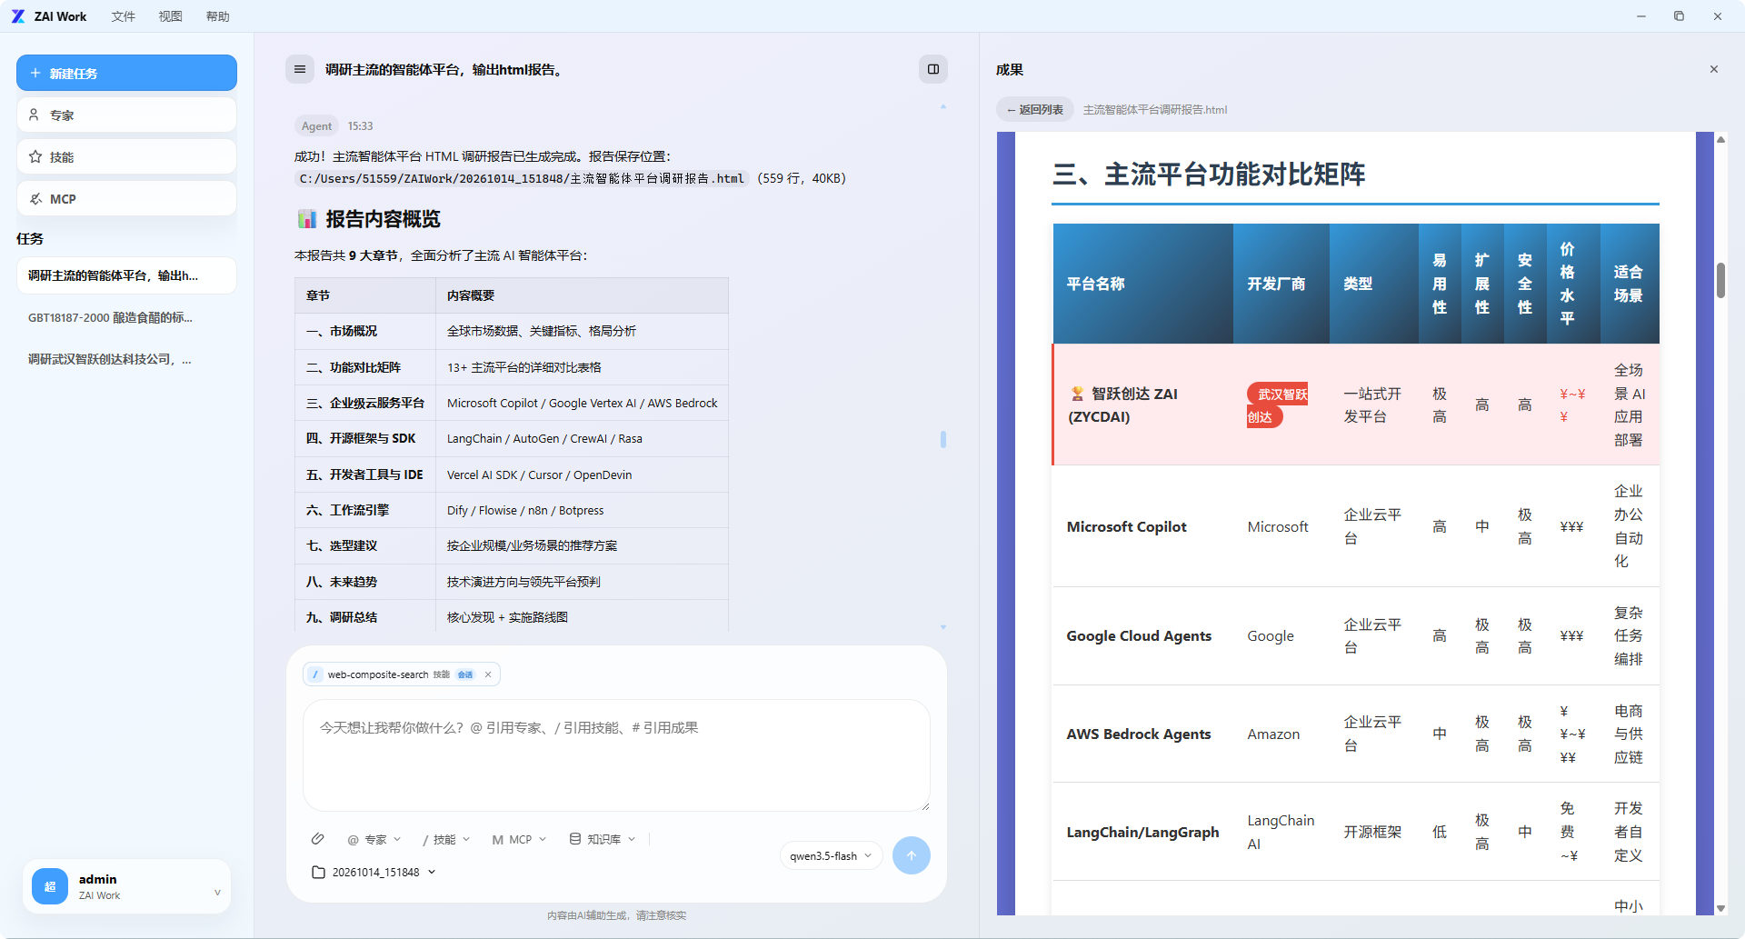This screenshot has height=939, width=1745.
Task: Click 返回列表 back button
Action: pyautogui.click(x=1035, y=109)
